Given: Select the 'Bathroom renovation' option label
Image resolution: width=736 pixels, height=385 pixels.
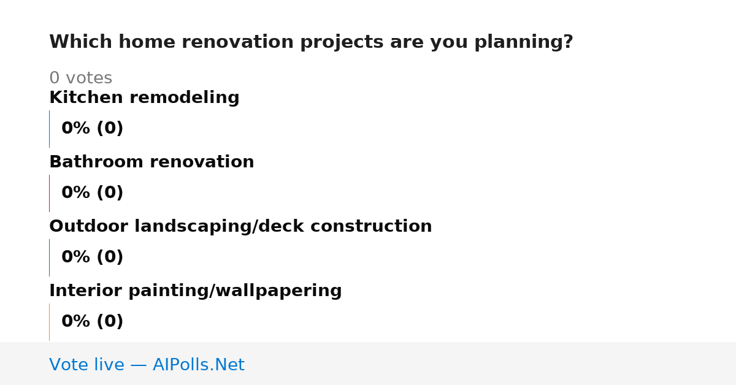Looking at the screenshot, I should [x=151, y=162].
